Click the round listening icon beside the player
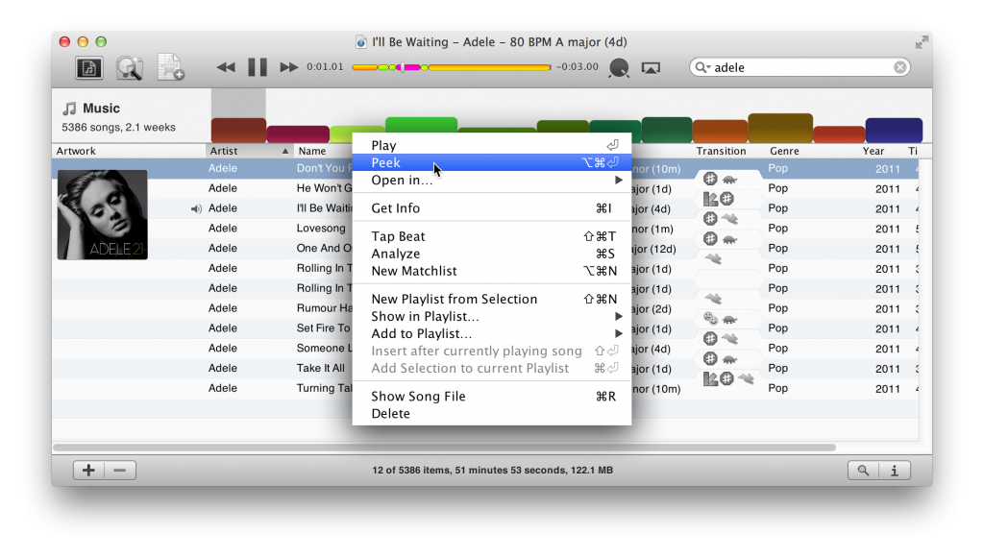 tap(619, 68)
